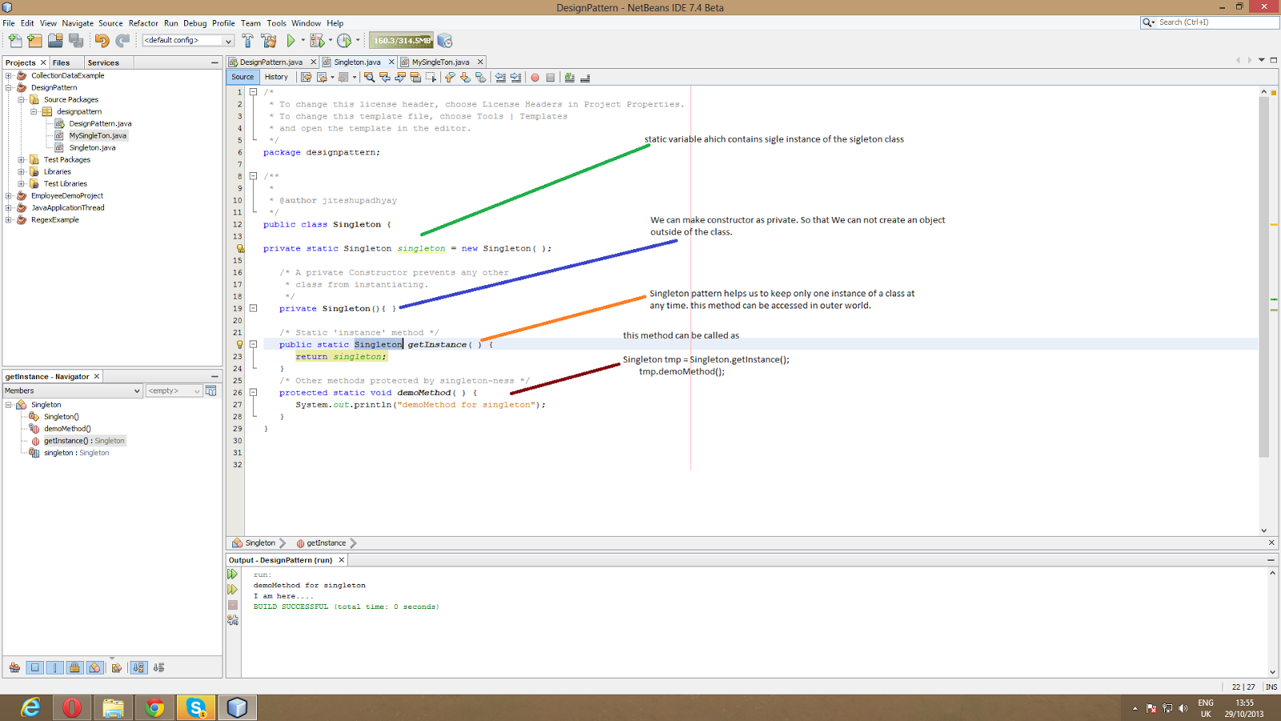This screenshot has height=721, width=1281.
Task: Collapse the Singleton node in the Navigator
Action: click(x=10, y=405)
